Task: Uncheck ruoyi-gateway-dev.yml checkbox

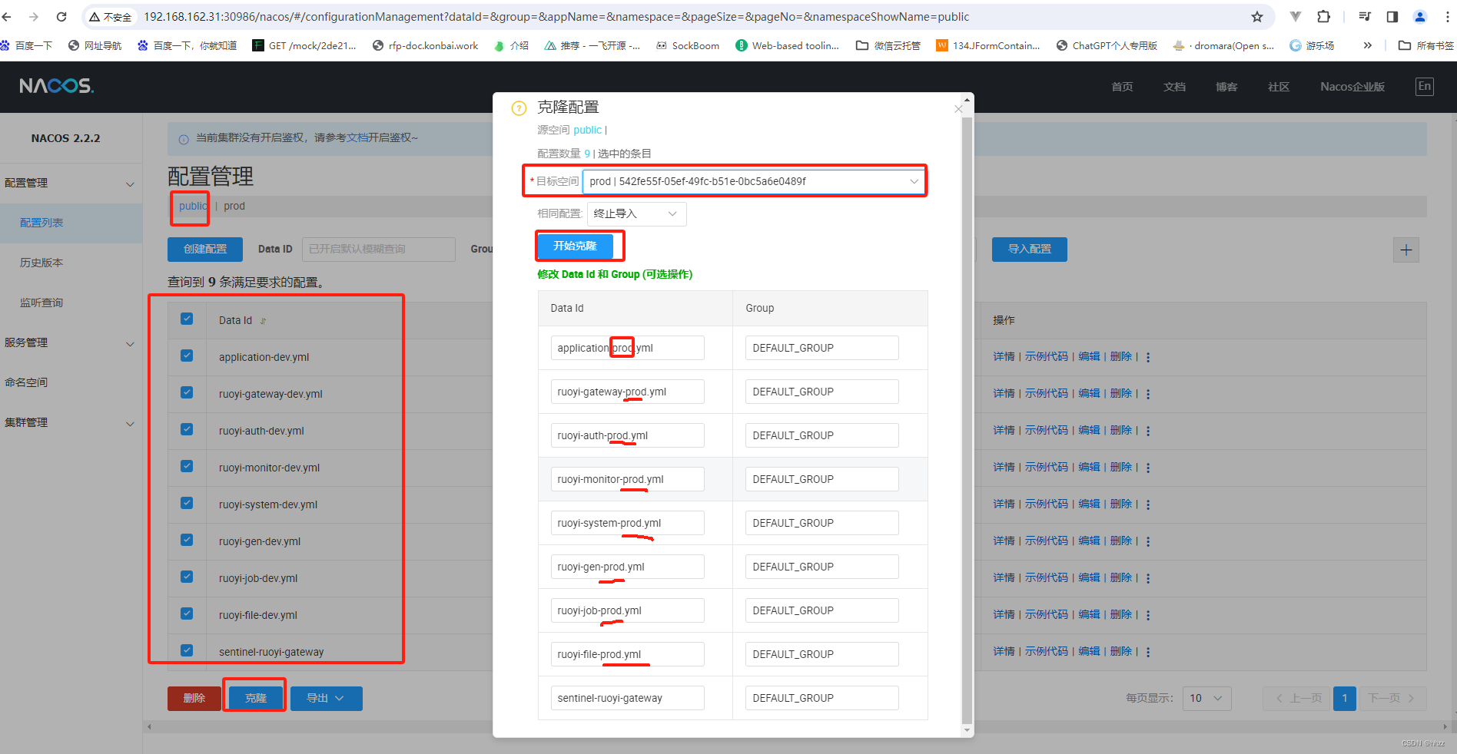Action: coord(187,392)
